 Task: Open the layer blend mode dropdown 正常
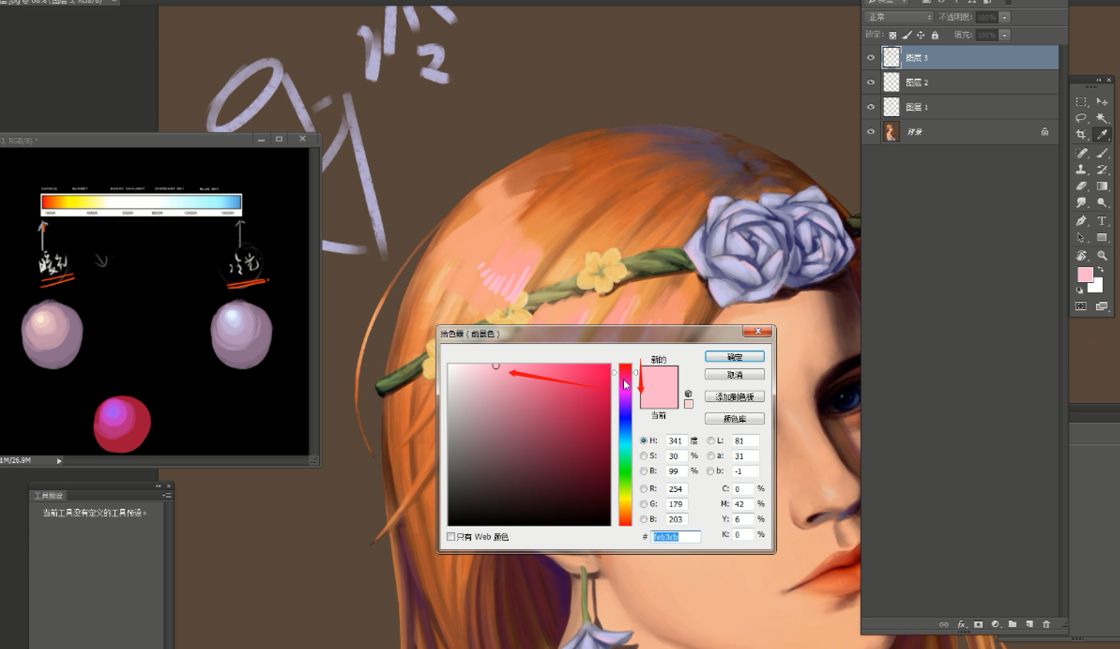[898, 17]
